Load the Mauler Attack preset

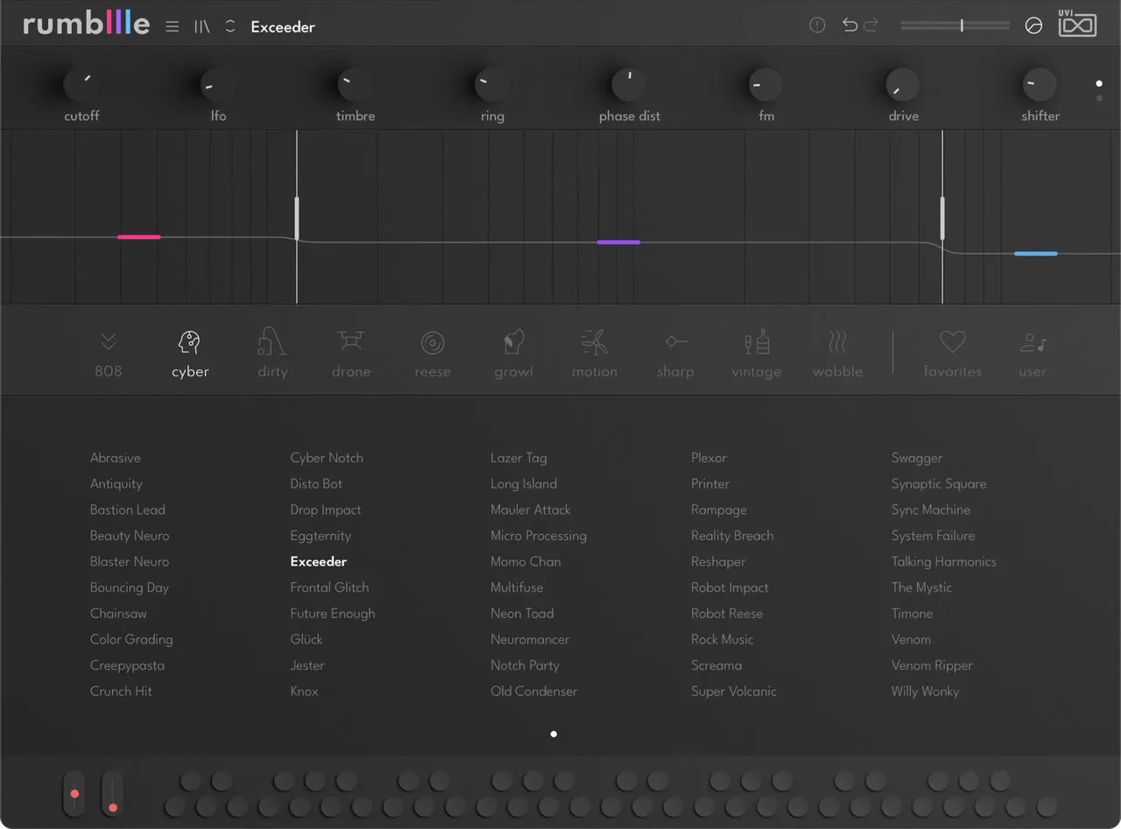click(x=531, y=509)
